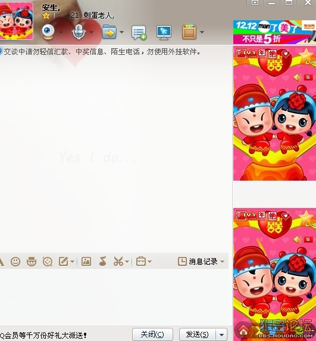This screenshot has height=341, width=316.
Task: Click the 关闭(C) button
Action: pyautogui.click(x=152, y=334)
